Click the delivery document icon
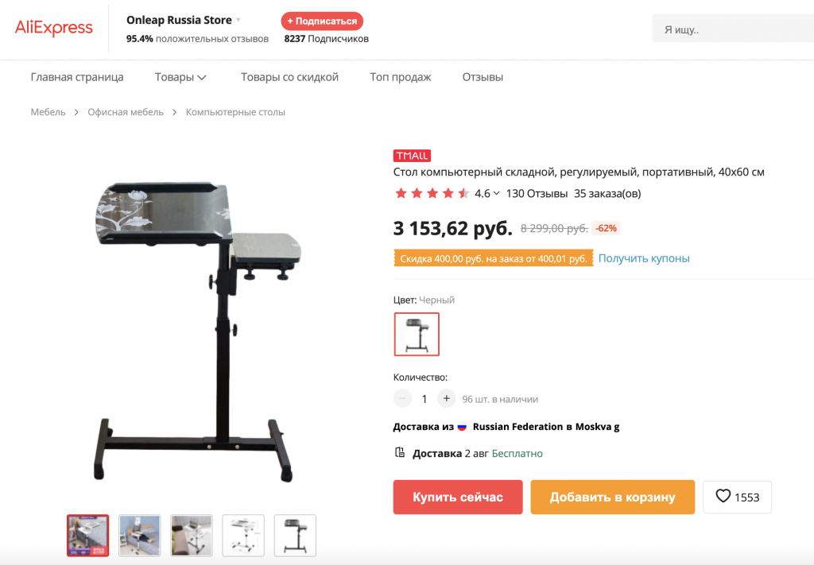Screen dimensions: 814x565 pyautogui.click(x=400, y=452)
